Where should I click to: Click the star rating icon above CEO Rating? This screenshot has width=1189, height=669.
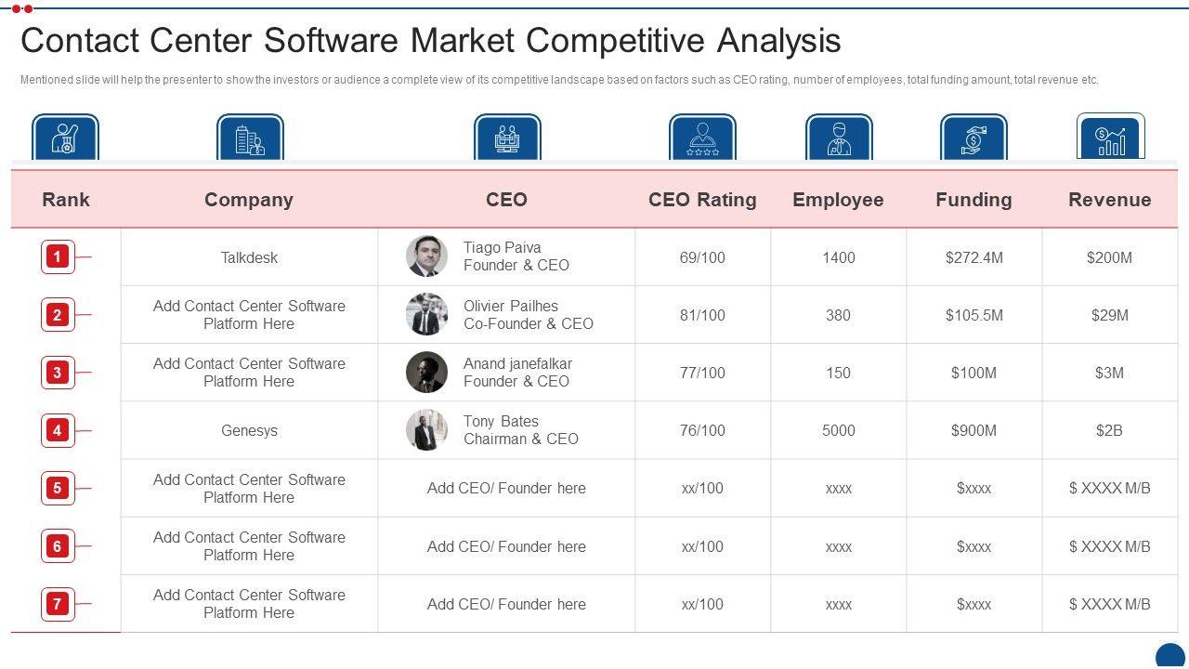point(702,138)
